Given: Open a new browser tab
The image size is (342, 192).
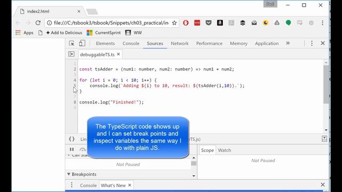Looking at the screenshot, I should 92,12.
